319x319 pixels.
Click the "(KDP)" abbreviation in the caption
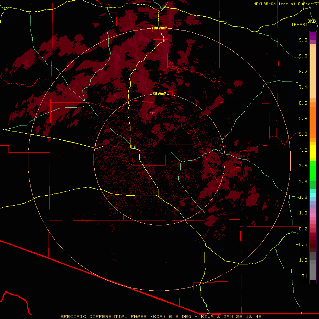(x=158, y=317)
